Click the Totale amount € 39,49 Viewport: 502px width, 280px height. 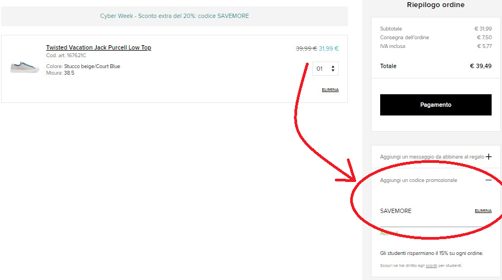tap(480, 66)
